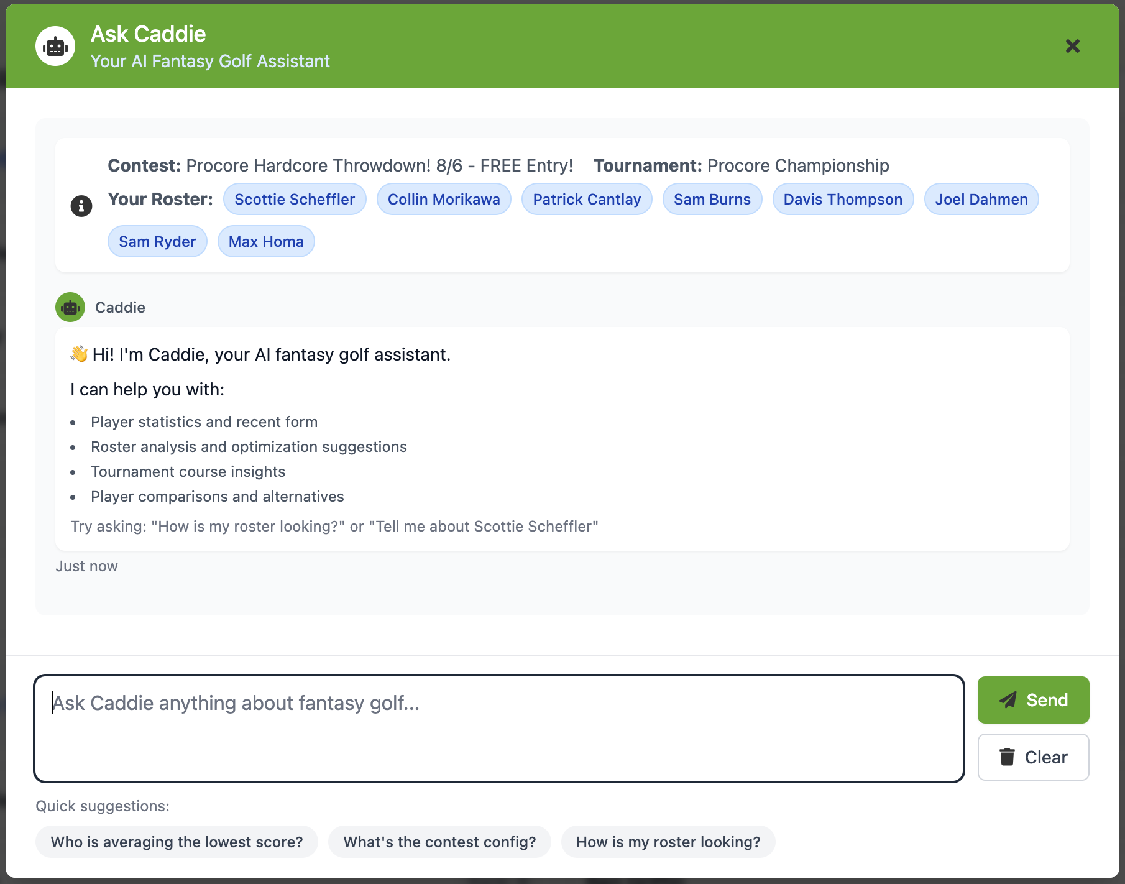1125x884 pixels.
Task: Click the paper plane icon on Send button
Action: coord(1008,699)
